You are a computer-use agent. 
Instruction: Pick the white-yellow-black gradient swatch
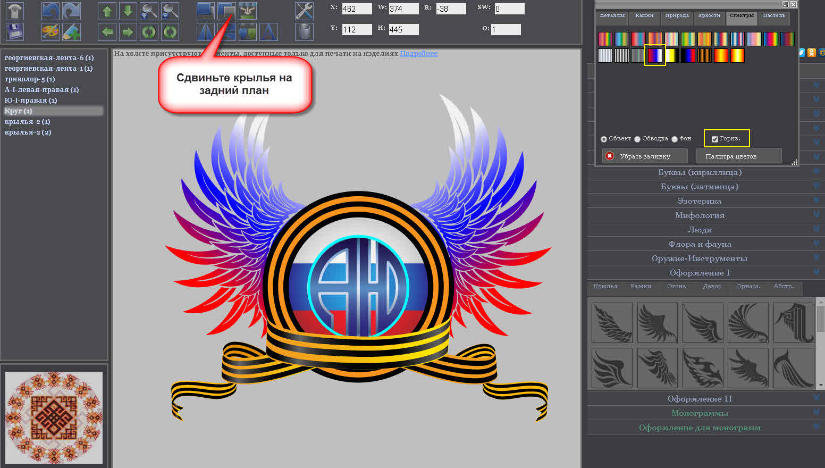[671, 55]
